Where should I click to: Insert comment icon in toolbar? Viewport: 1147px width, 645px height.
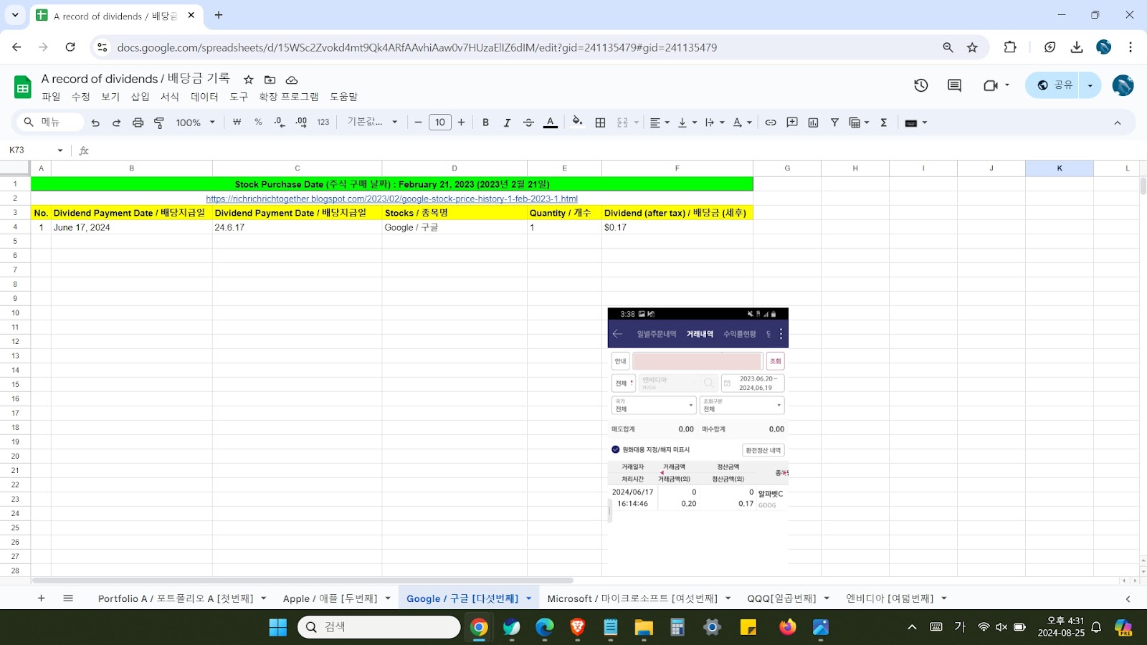pyautogui.click(x=792, y=123)
